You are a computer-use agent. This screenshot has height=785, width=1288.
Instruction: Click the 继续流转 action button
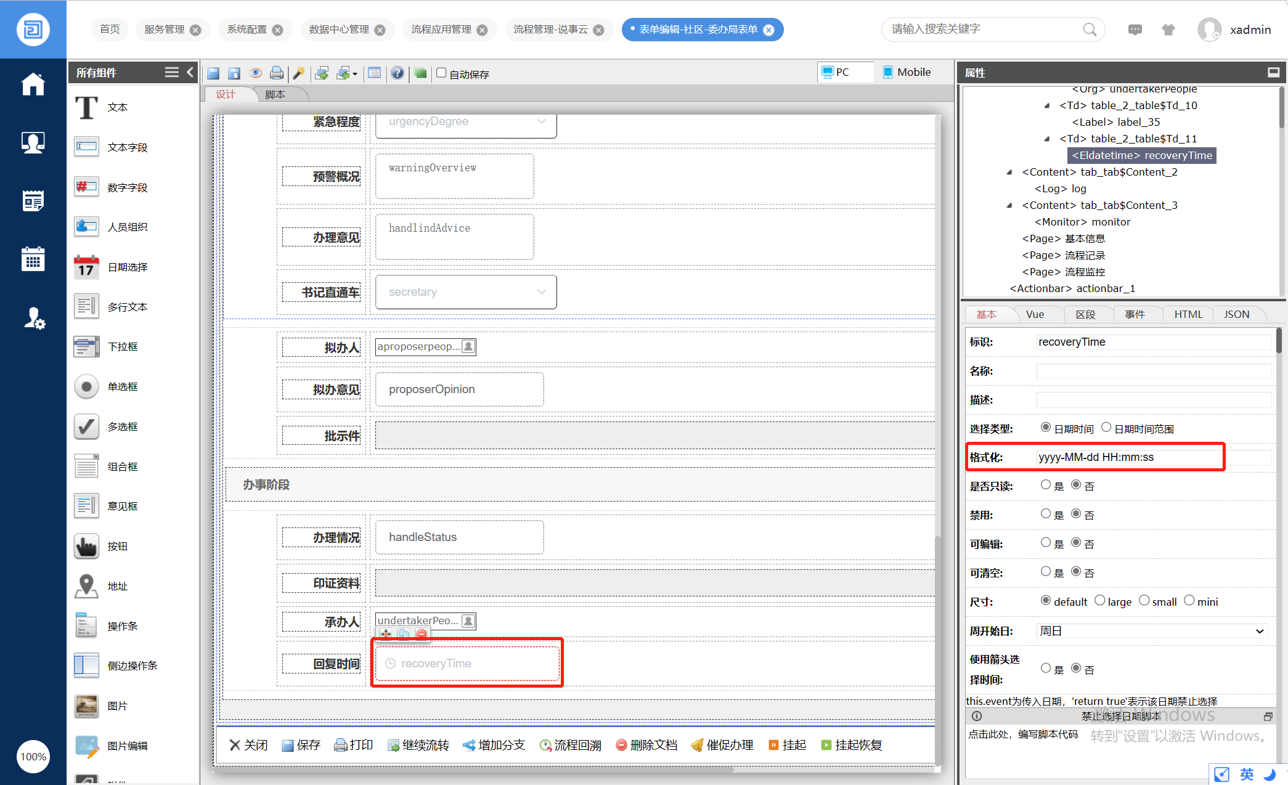click(418, 745)
